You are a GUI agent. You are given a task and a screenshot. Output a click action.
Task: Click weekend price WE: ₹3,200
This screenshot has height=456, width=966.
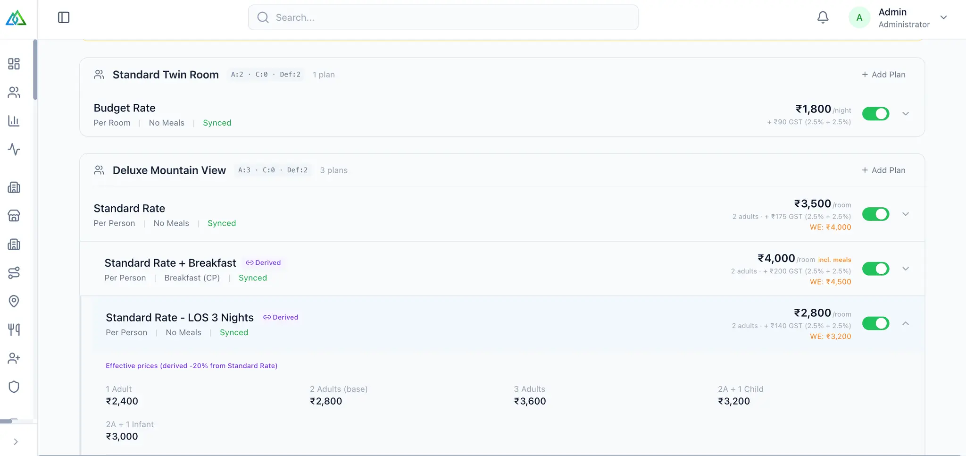pyautogui.click(x=830, y=337)
